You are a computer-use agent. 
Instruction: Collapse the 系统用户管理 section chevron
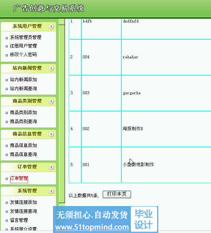point(51,27)
